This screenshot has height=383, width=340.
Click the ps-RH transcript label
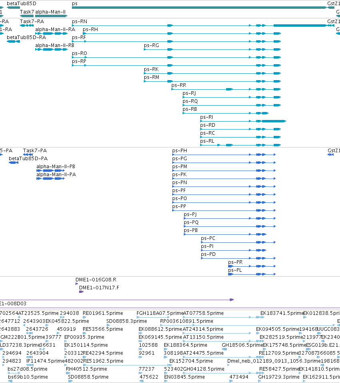[x=90, y=29]
